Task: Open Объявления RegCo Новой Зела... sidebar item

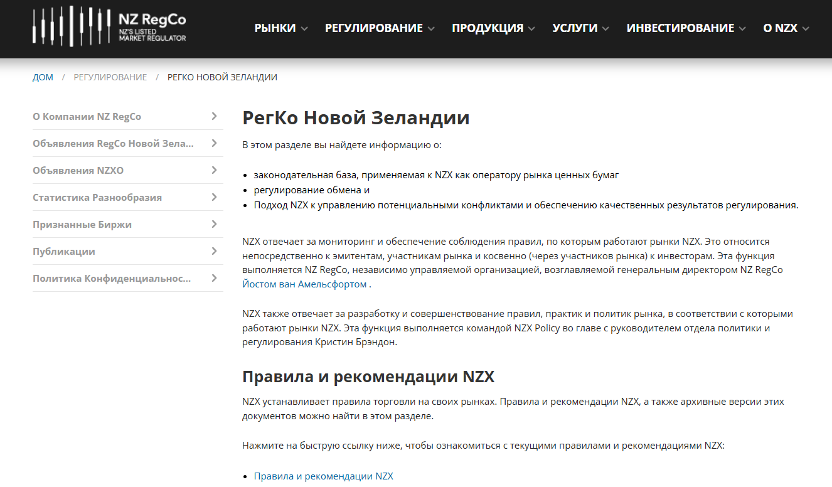Action: [x=128, y=144]
